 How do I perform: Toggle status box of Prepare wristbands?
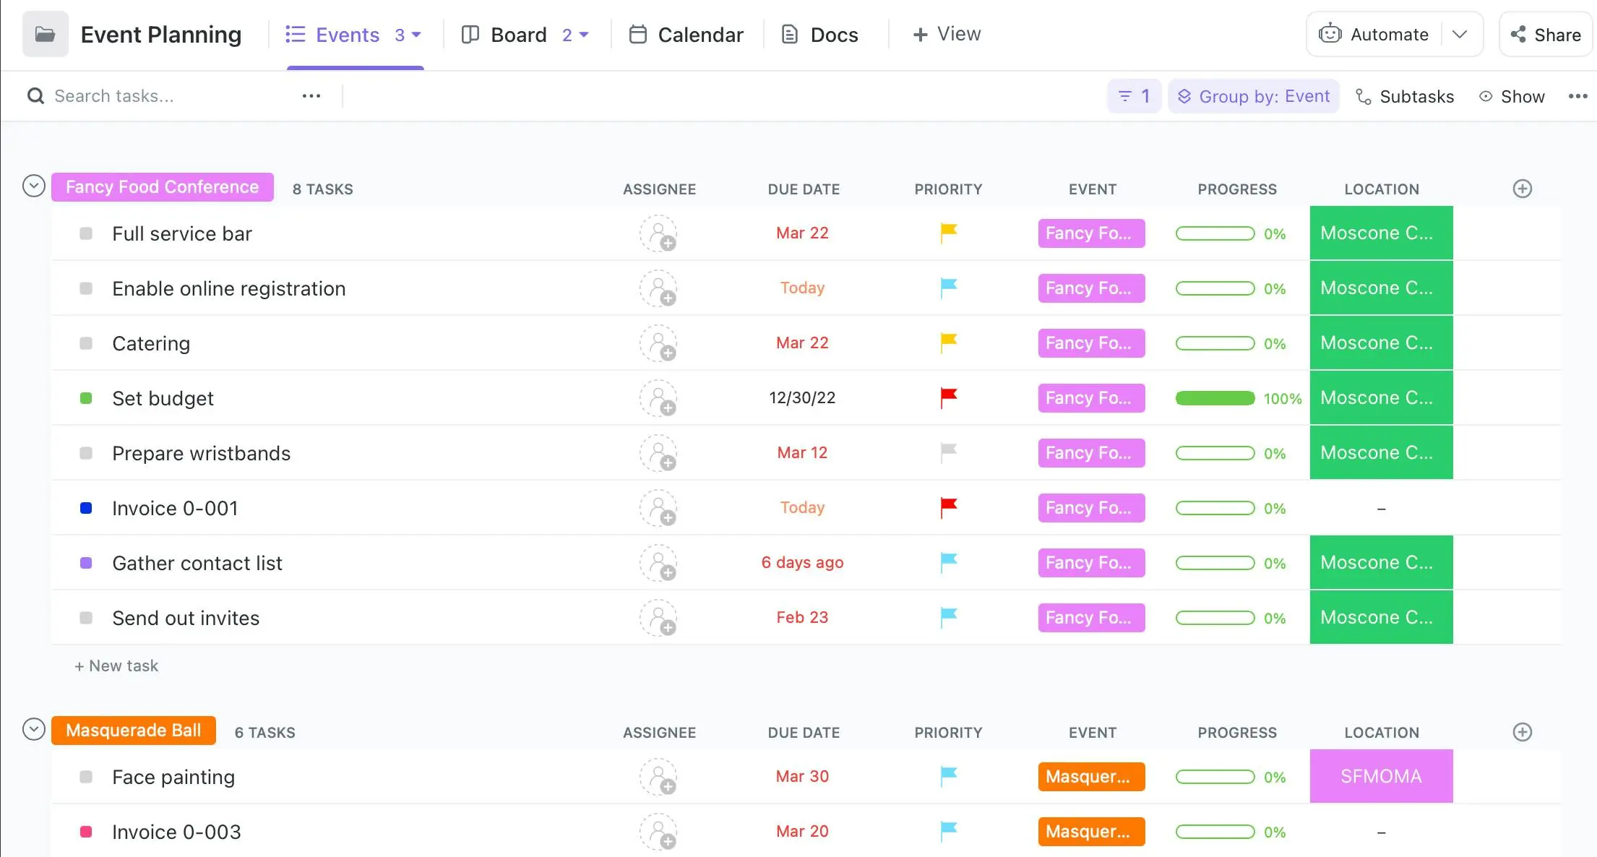(x=86, y=453)
